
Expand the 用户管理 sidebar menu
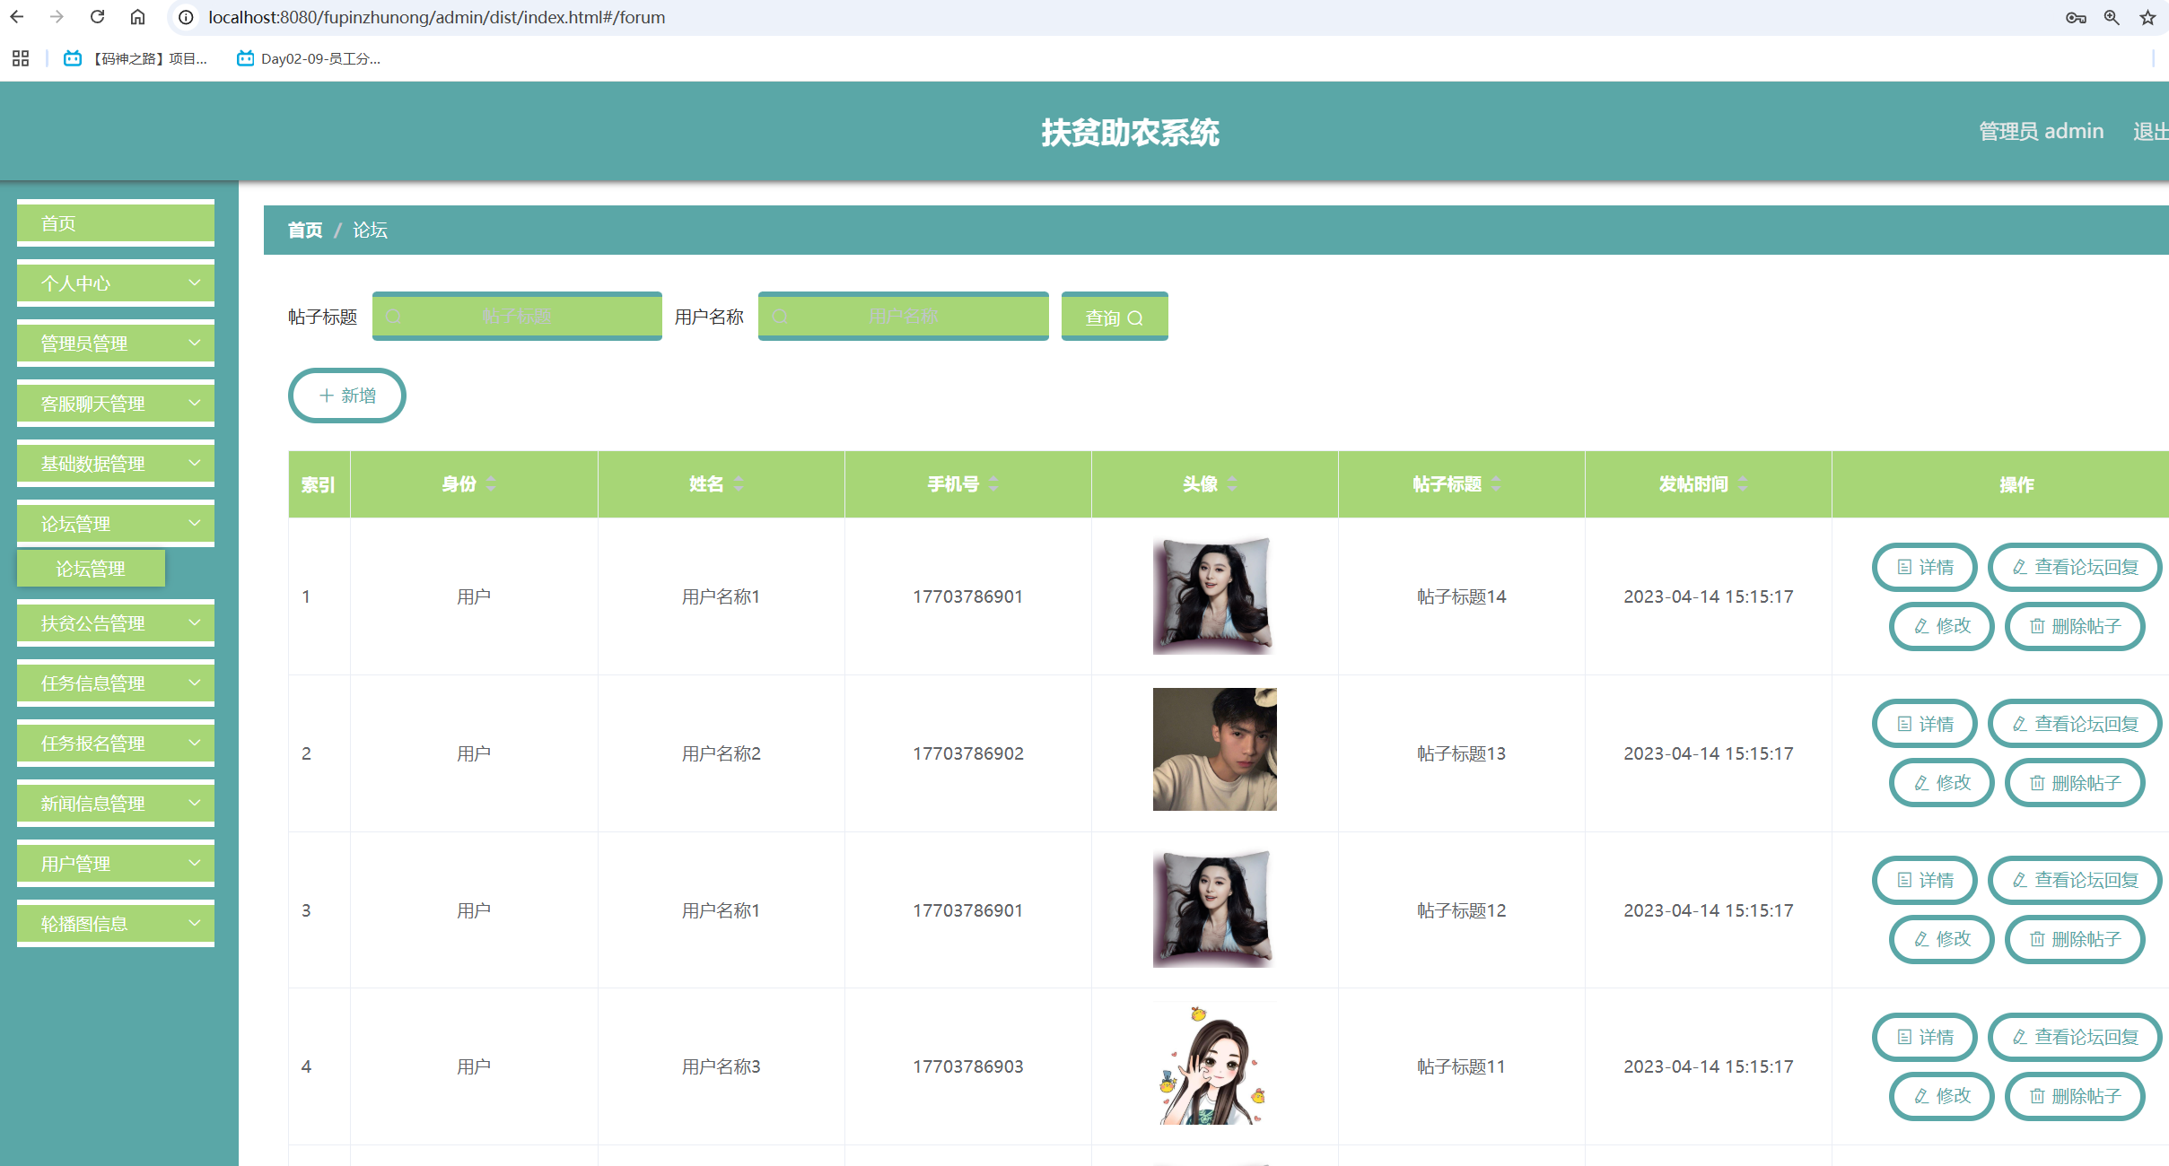[116, 864]
